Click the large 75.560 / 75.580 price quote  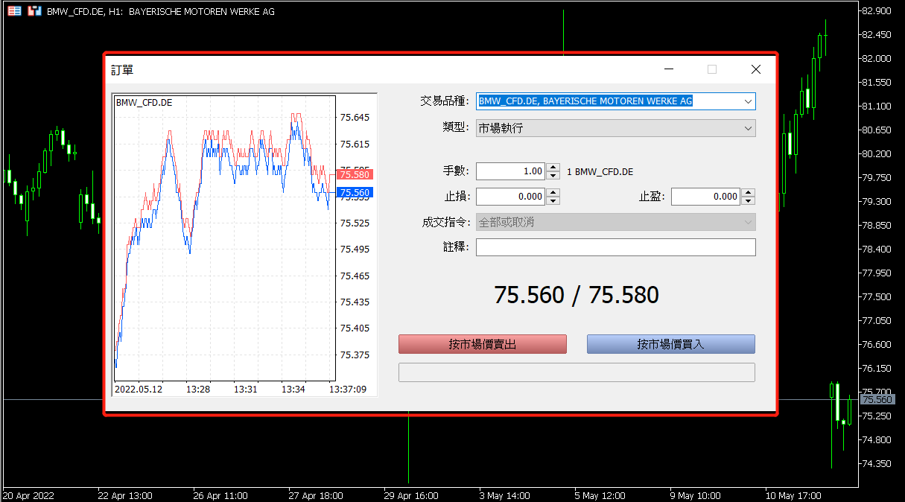click(x=577, y=295)
